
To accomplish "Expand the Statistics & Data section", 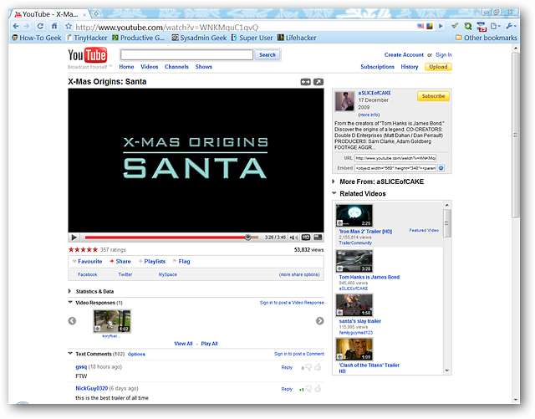I will (x=70, y=291).
